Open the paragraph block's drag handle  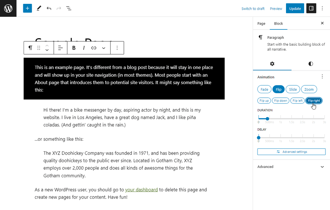point(38,48)
